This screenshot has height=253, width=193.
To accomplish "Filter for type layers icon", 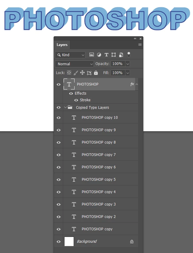I will click(x=106, y=55).
